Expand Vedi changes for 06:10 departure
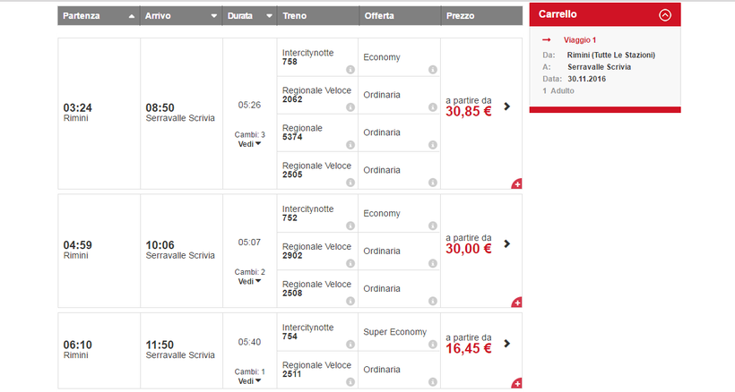 pyautogui.click(x=250, y=380)
